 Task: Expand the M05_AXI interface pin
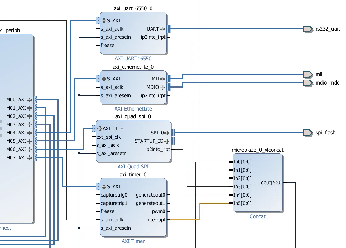[x=29, y=141]
